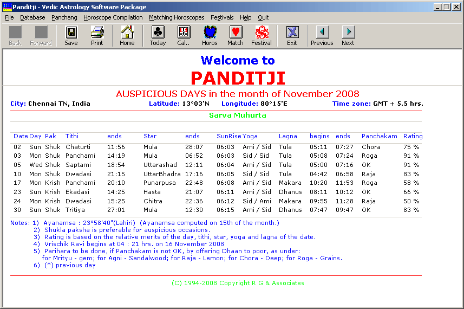Image resolution: width=464 pixels, height=309 pixels.
Task: Open the File menu
Action: pos(9,17)
